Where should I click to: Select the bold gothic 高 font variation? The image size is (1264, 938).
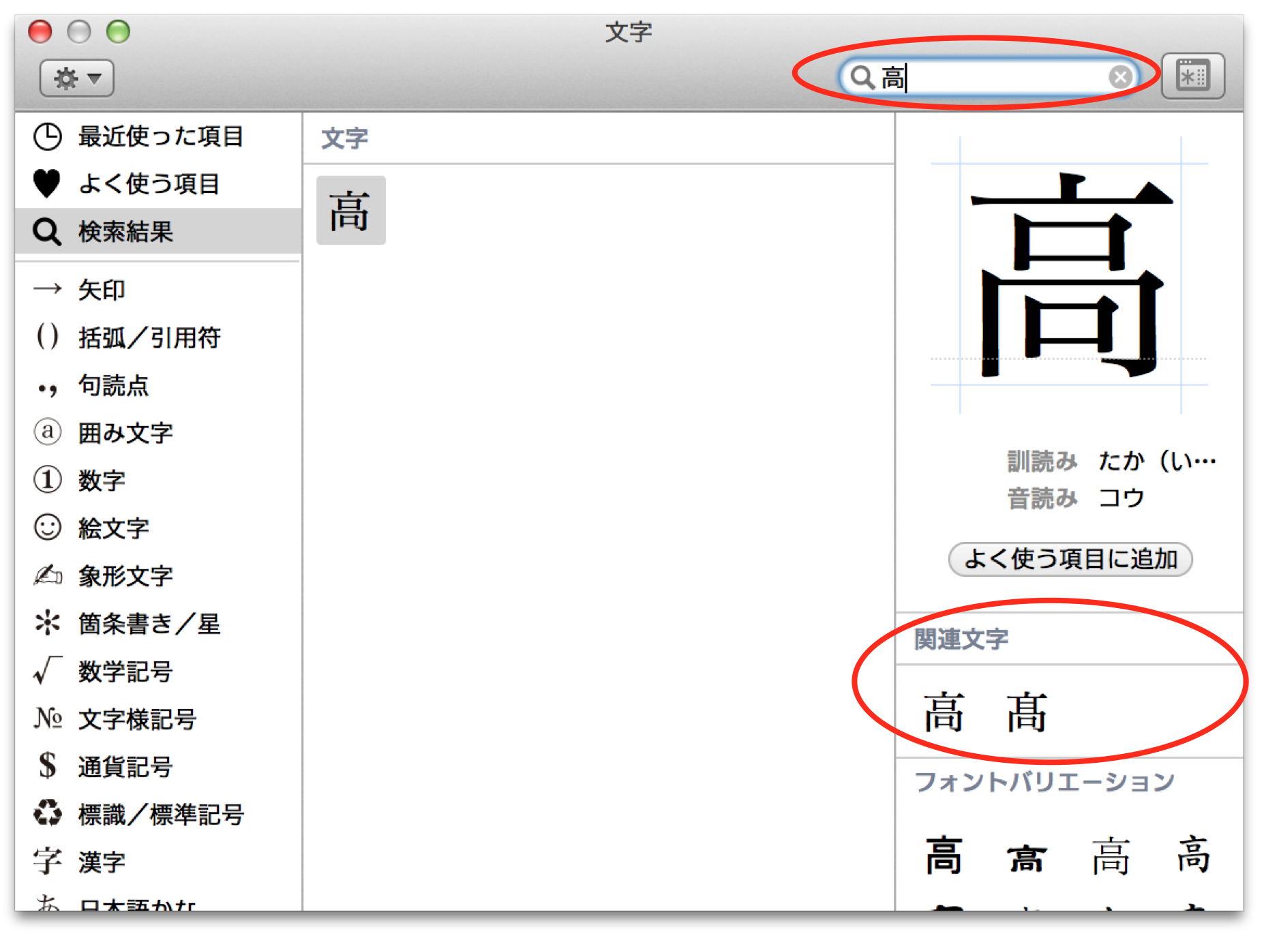point(944,855)
